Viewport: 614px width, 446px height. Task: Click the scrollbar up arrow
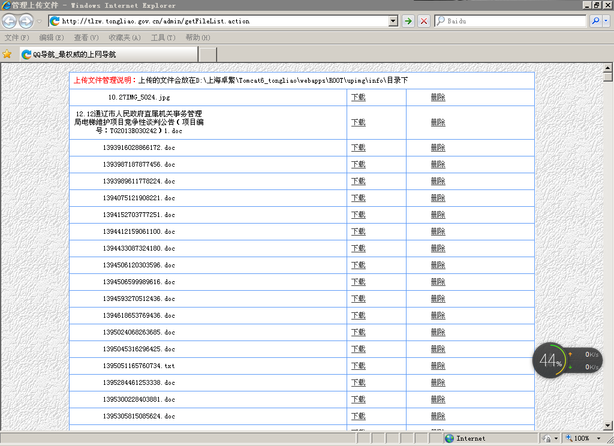[608, 67]
